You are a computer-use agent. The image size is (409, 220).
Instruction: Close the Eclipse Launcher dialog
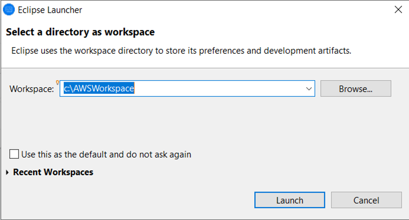click(398, 9)
